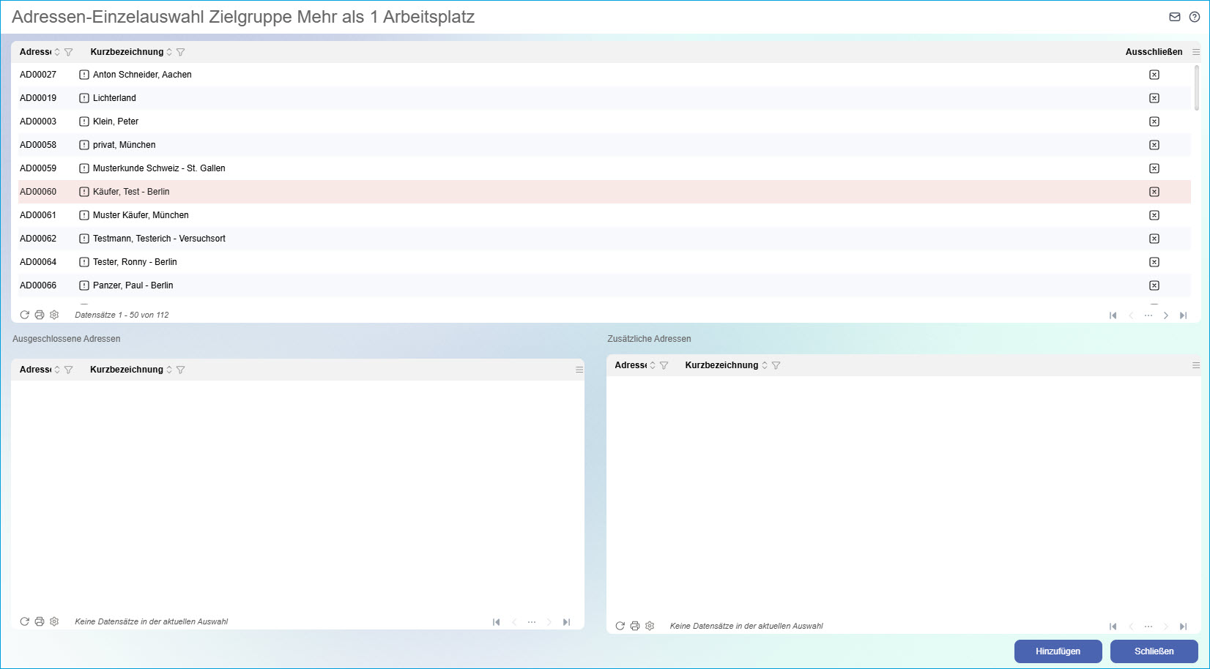Viewport: 1210px width, 669px height.
Task: Open settings gear of top address list
Action: pos(54,315)
